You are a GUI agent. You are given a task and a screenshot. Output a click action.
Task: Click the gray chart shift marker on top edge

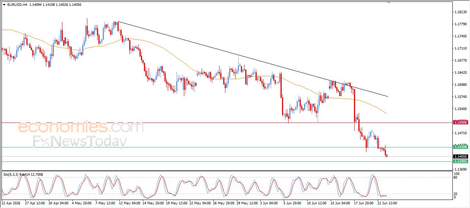[389, 3]
